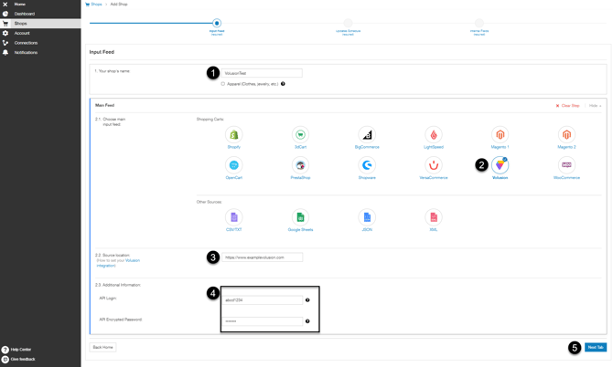Pick the LightSpeed cart icon
Viewport: 613px width, 367px height.
coord(434,135)
